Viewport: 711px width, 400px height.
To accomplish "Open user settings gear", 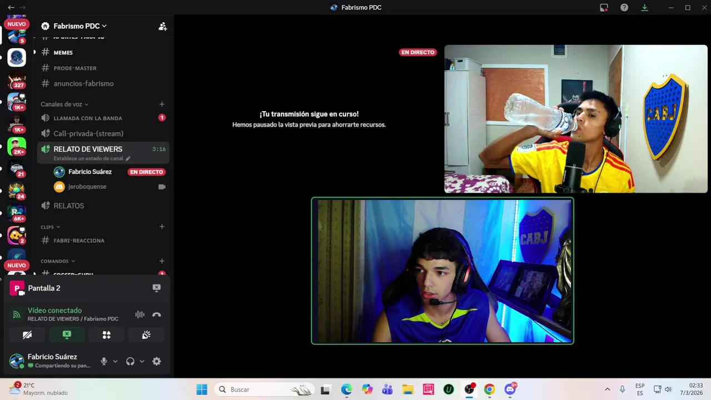I will (157, 361).
